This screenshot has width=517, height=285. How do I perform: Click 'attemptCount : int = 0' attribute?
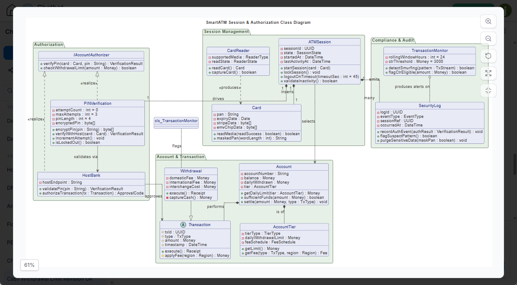coord(76,110)
